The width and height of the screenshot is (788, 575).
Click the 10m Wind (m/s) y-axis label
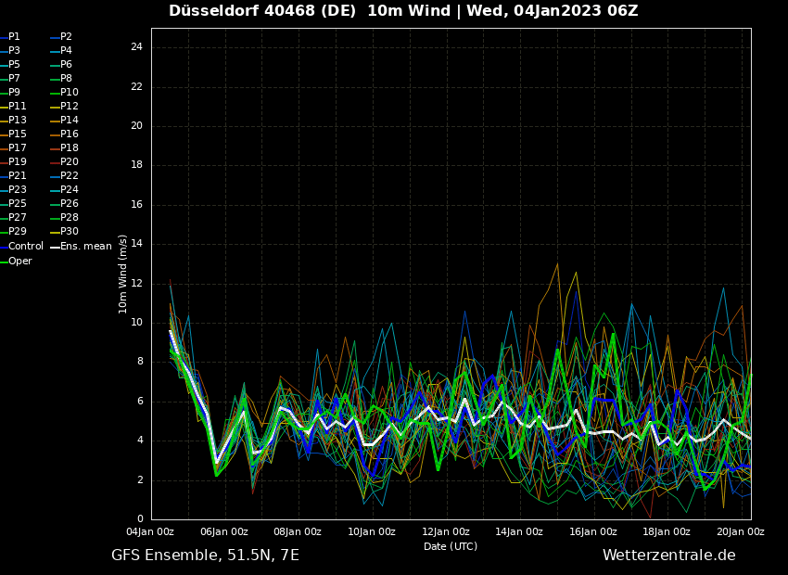coord(123,274)
